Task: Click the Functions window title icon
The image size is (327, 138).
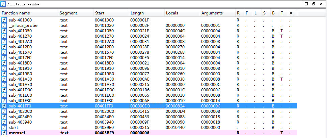Action: point(3,4)
